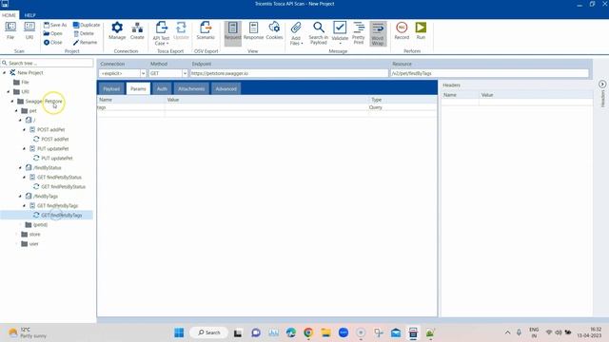Switch to the Payload tab

(111, 88)
